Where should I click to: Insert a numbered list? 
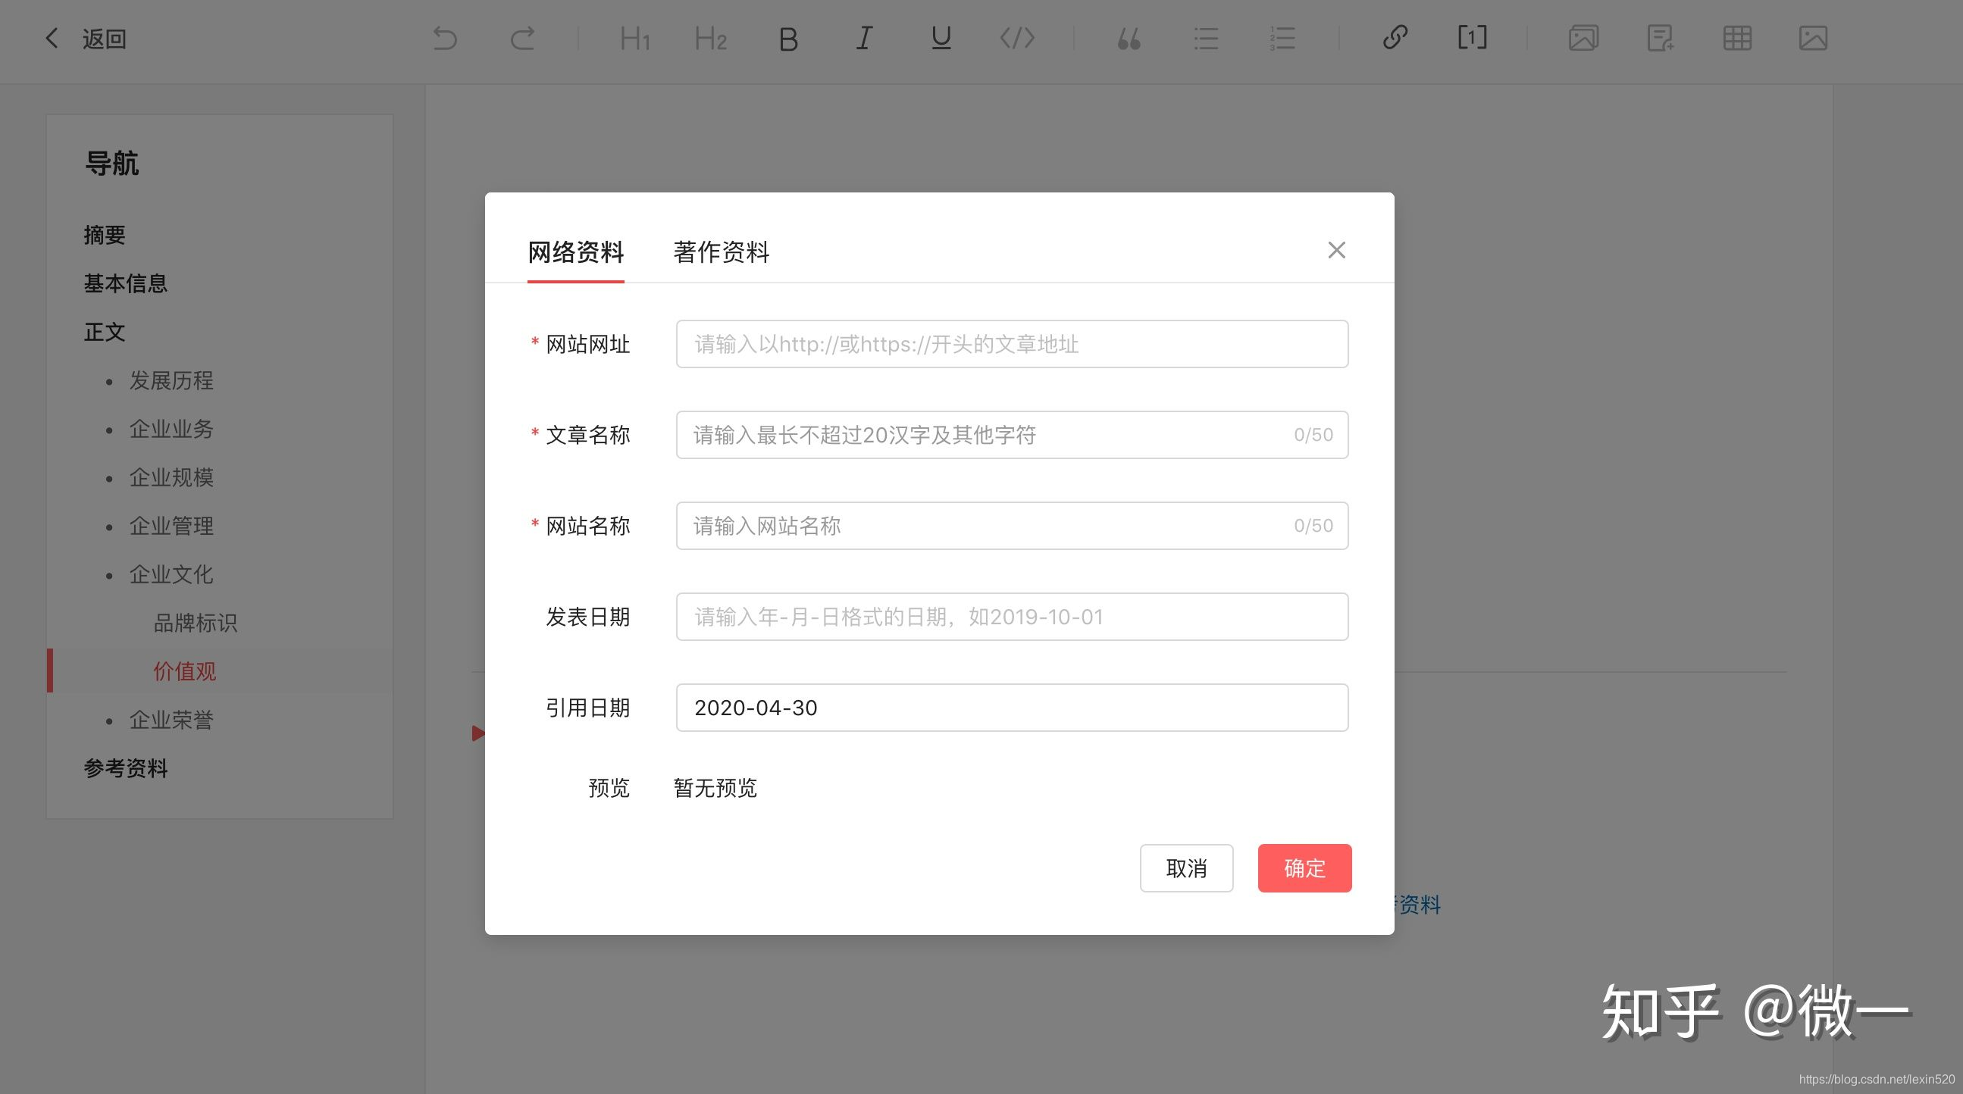[x=1282, y=38]
